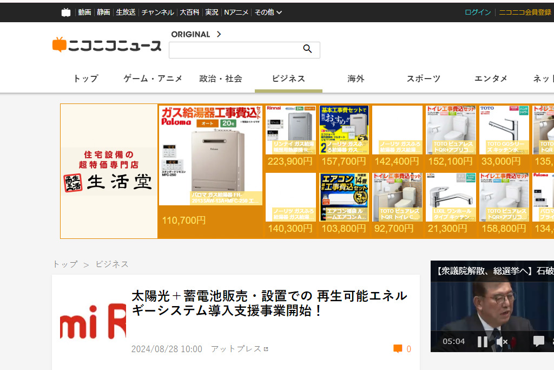Click the ニコニコ会員登録 link

525,12
